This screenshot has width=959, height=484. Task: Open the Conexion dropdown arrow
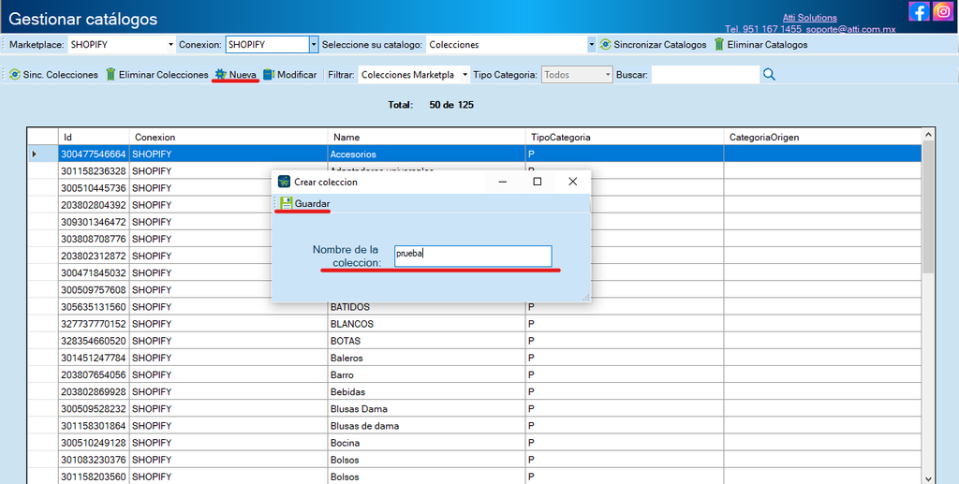click(314, 45)
